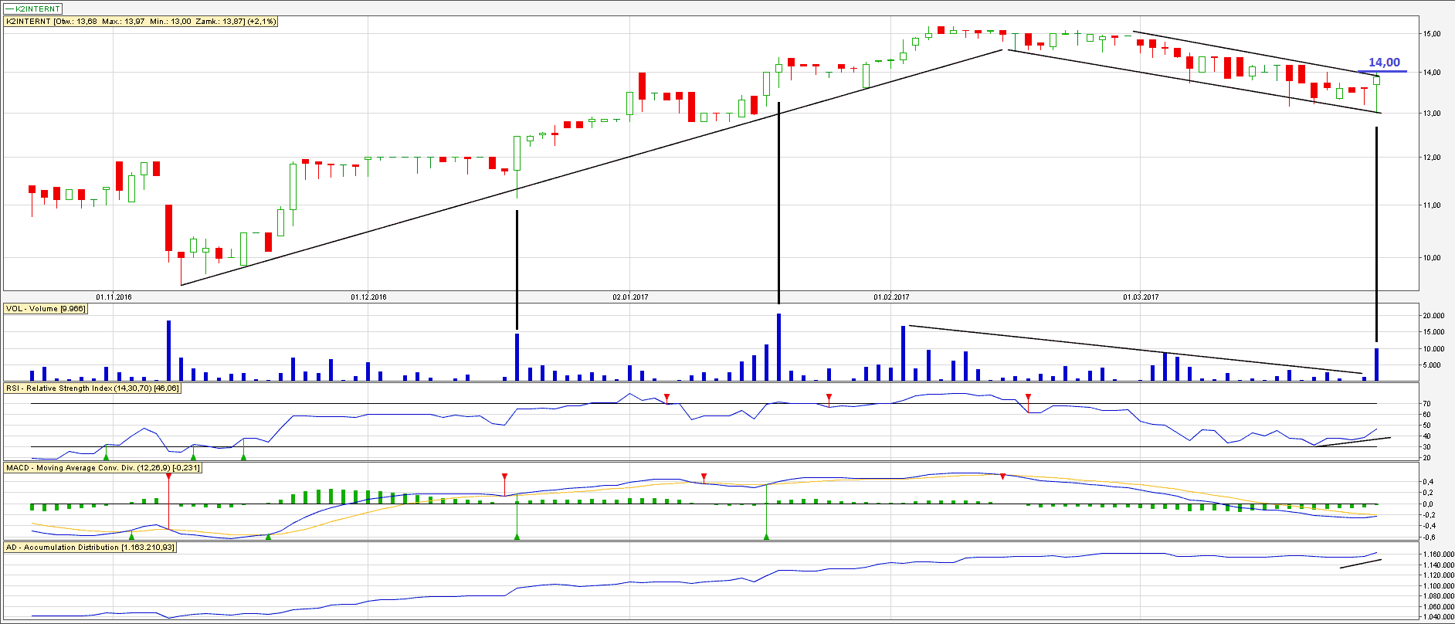Click the RSI Relative Strength Index label
The height and width of the screenshot is (624, 1455).
click(93, 388)
